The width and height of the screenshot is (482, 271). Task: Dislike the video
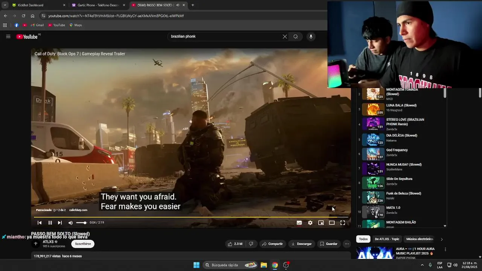click(x=251, y=244)
